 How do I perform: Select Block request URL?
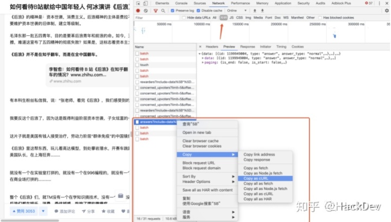pyautogui.click(x=207, y=163)
